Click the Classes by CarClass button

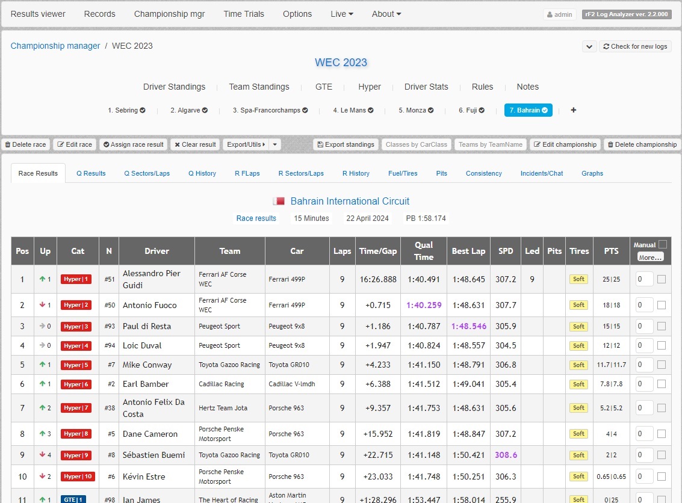pyautogui.click(x=417, y=144)
